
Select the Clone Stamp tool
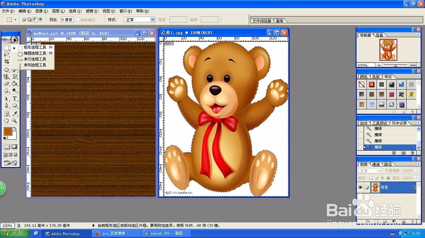pyautogui.click(x=7, y=77)
